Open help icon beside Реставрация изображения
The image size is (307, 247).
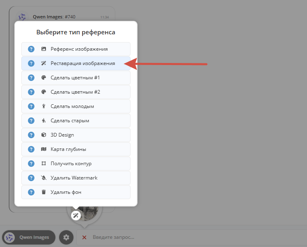pos(31,63)
